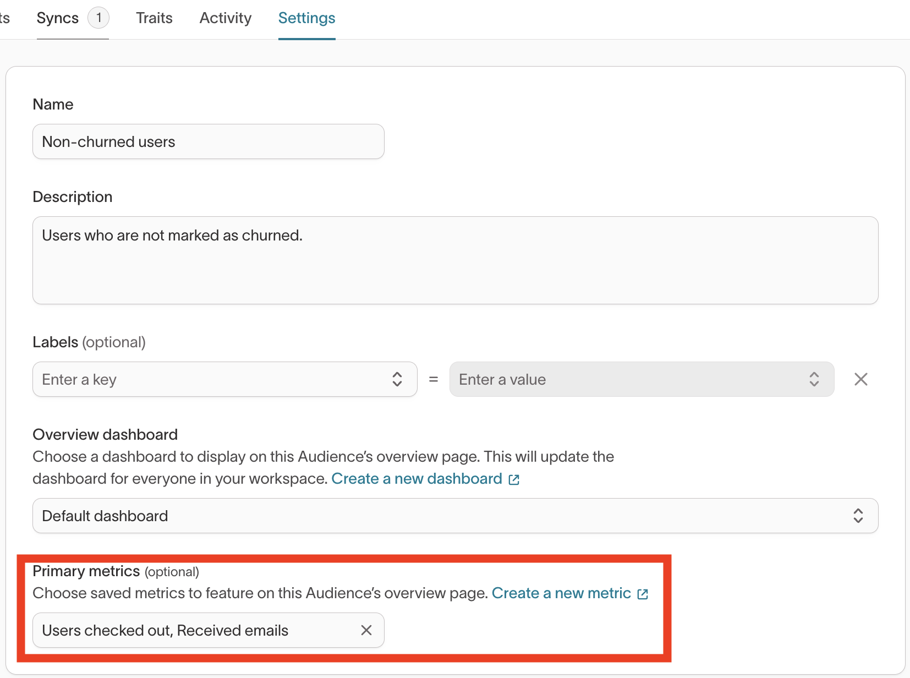Open the Syncs tab
910x678 pixels.
(58, 18)
